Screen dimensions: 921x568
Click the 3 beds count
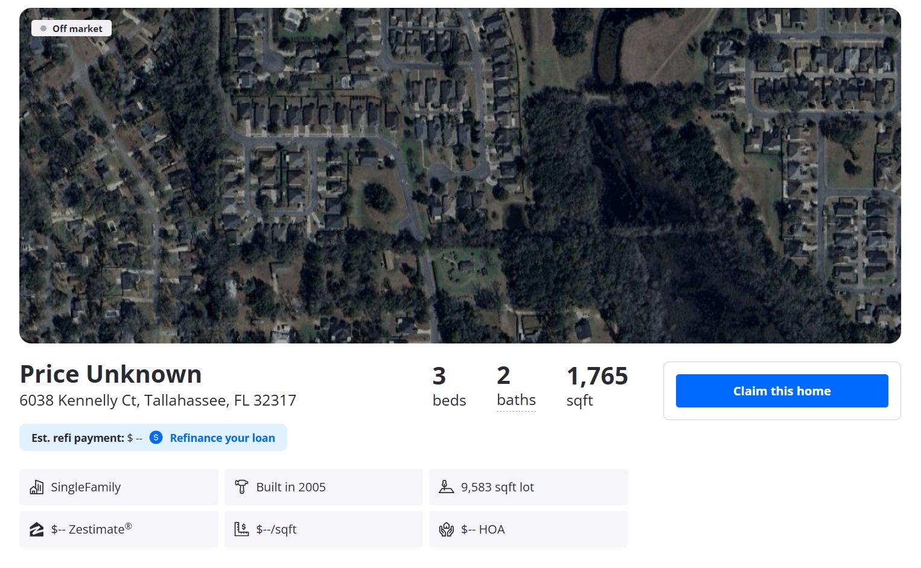[x=449, y=386]
